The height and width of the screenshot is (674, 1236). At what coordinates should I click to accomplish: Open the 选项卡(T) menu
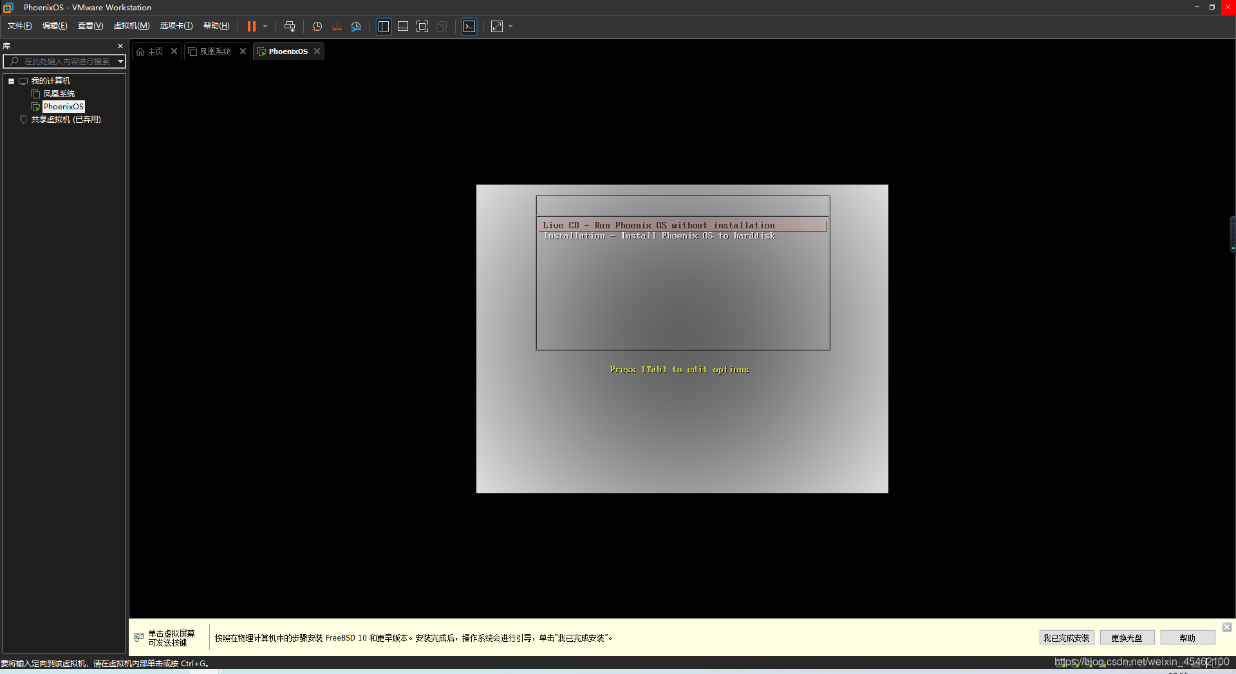point(176,26)
